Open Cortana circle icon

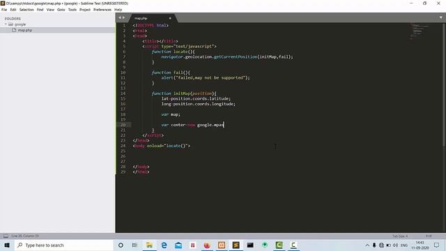coord(121,245)
